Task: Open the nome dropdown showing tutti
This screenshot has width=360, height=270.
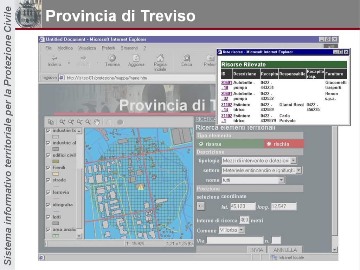Action: [282, 180]
